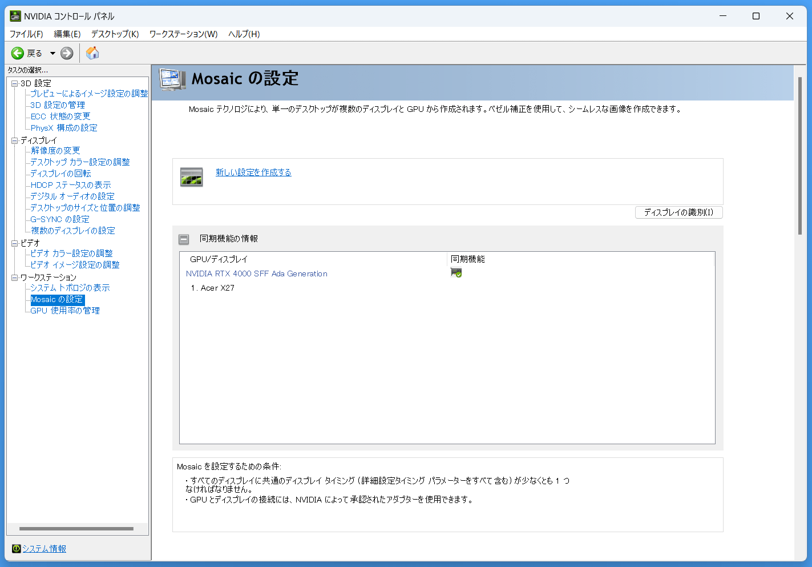
Task: Select HDCP ステータスの表示
Action: [x=71, y=185]
